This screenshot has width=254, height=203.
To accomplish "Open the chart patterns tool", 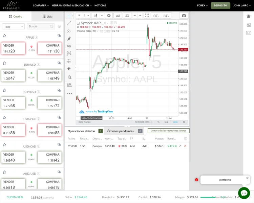I will coord(69,53).
